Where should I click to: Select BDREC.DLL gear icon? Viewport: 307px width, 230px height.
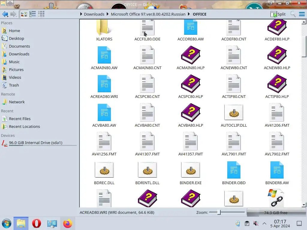point(104,170)
